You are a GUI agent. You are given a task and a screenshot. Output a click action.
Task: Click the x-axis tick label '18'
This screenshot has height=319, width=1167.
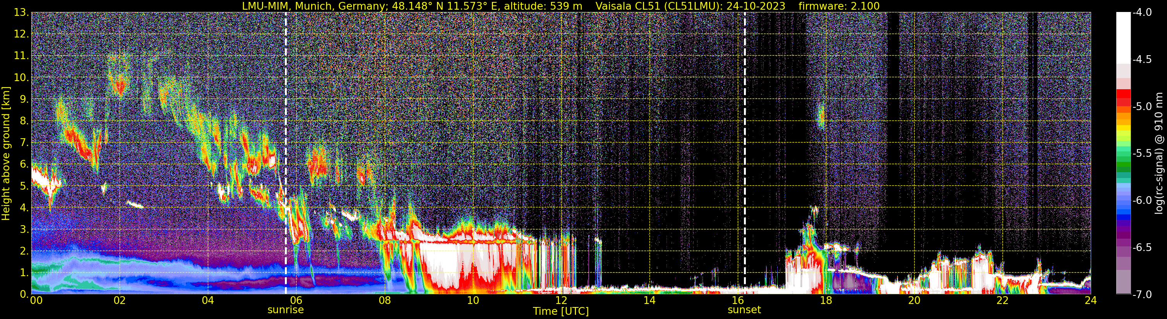(826, 300)
